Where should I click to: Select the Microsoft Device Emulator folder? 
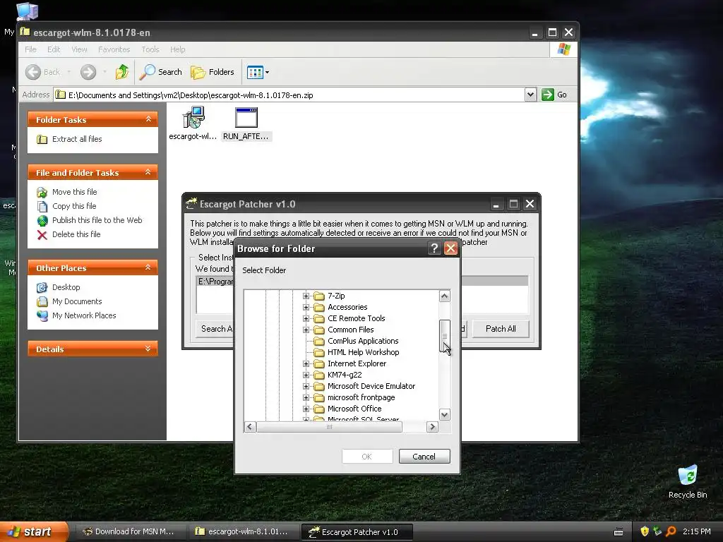pos(371,386)
